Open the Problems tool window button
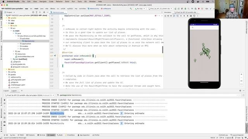248x139 pixels. (x=30, y=135)
